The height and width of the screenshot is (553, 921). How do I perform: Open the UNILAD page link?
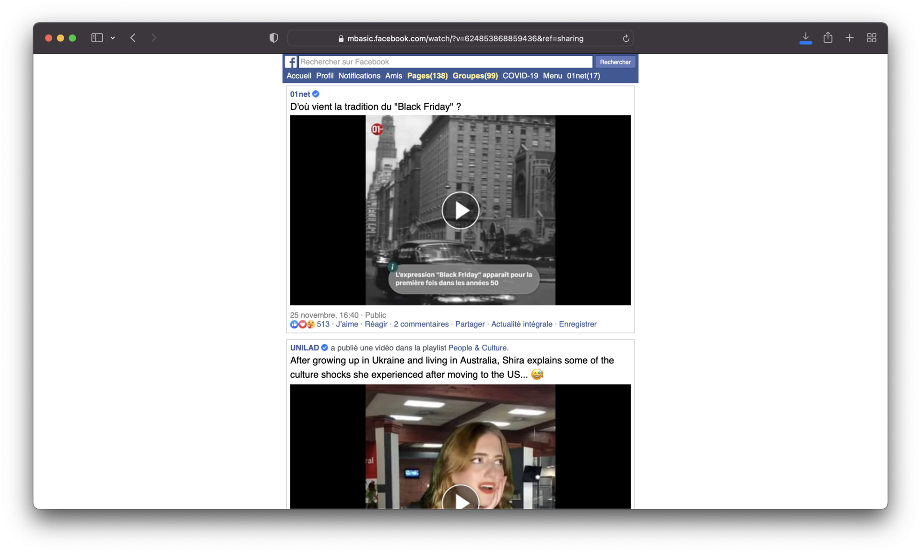click(305, 348)
